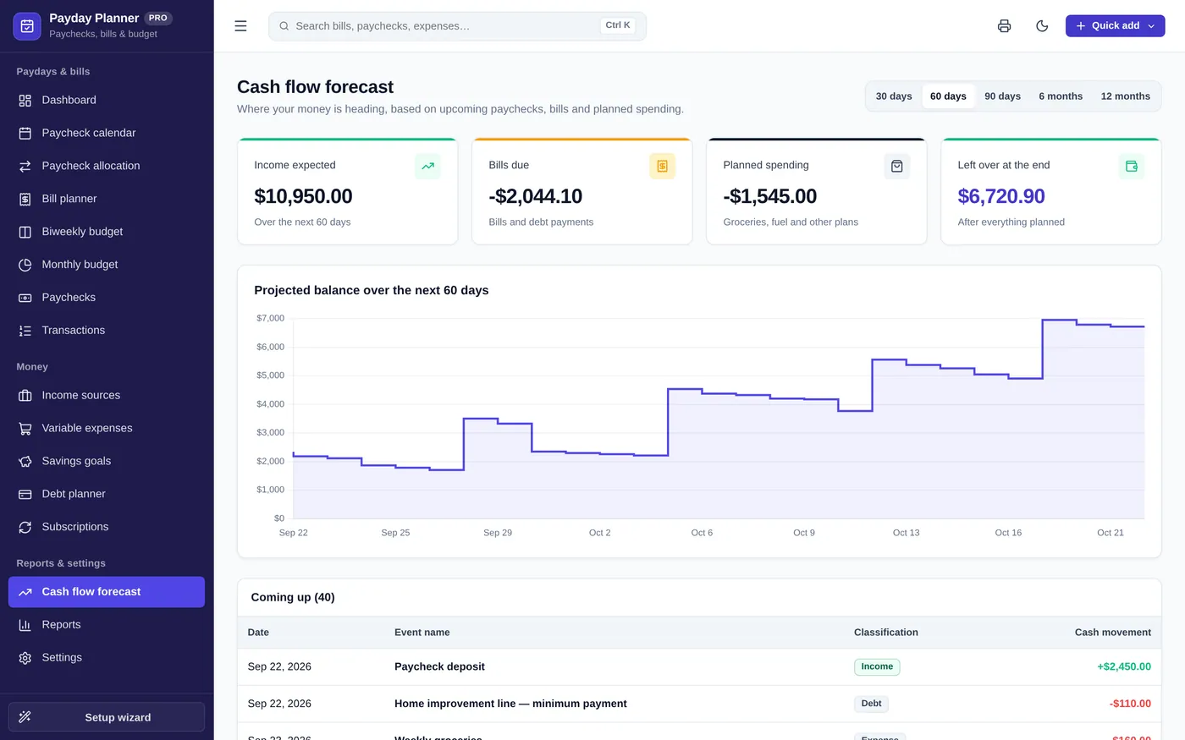Open Savings goals page
The width and height of the screenshot is (1185, 740).
[107, 461]
